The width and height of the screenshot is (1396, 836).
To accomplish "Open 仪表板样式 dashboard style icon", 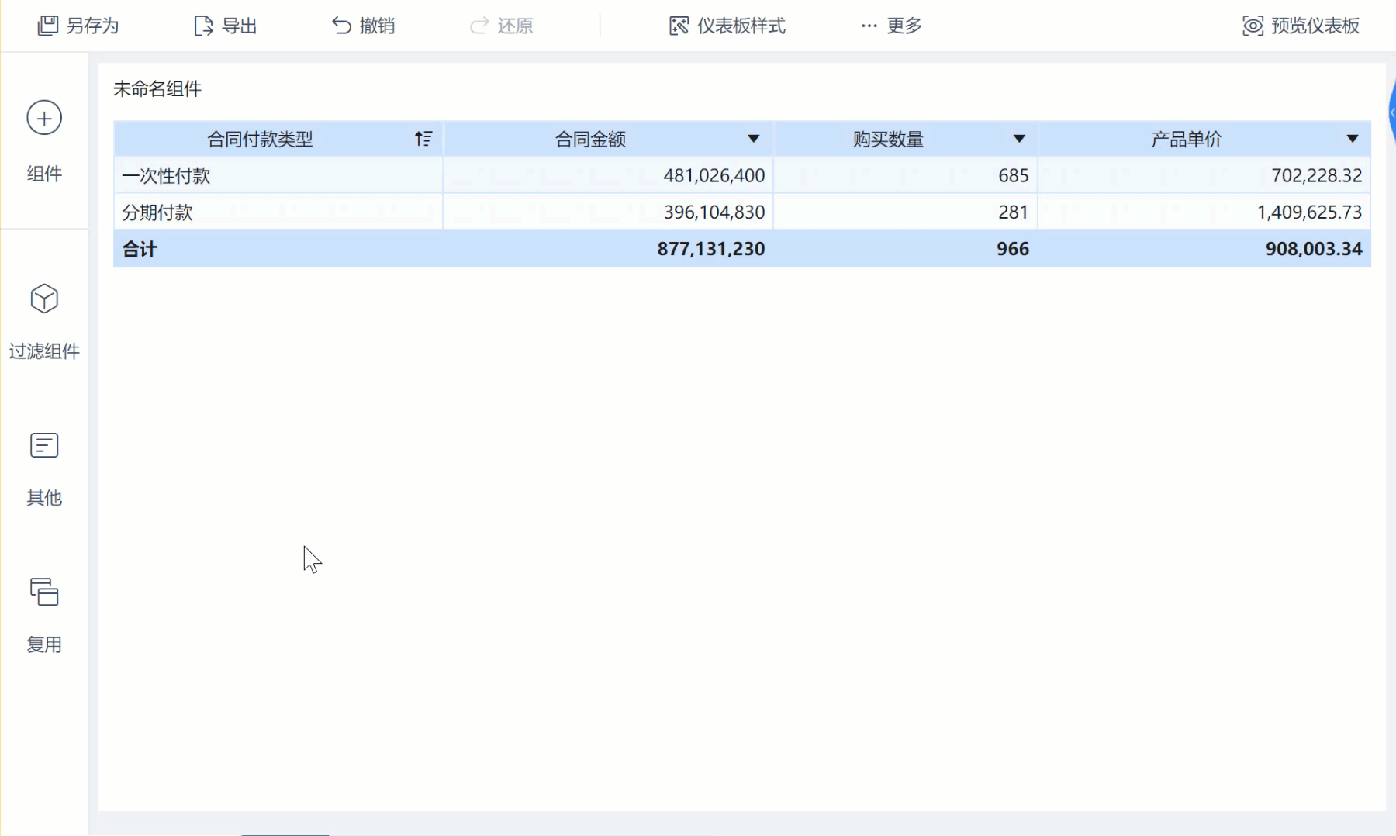I will pyautogui.click(x=679, y=26).
